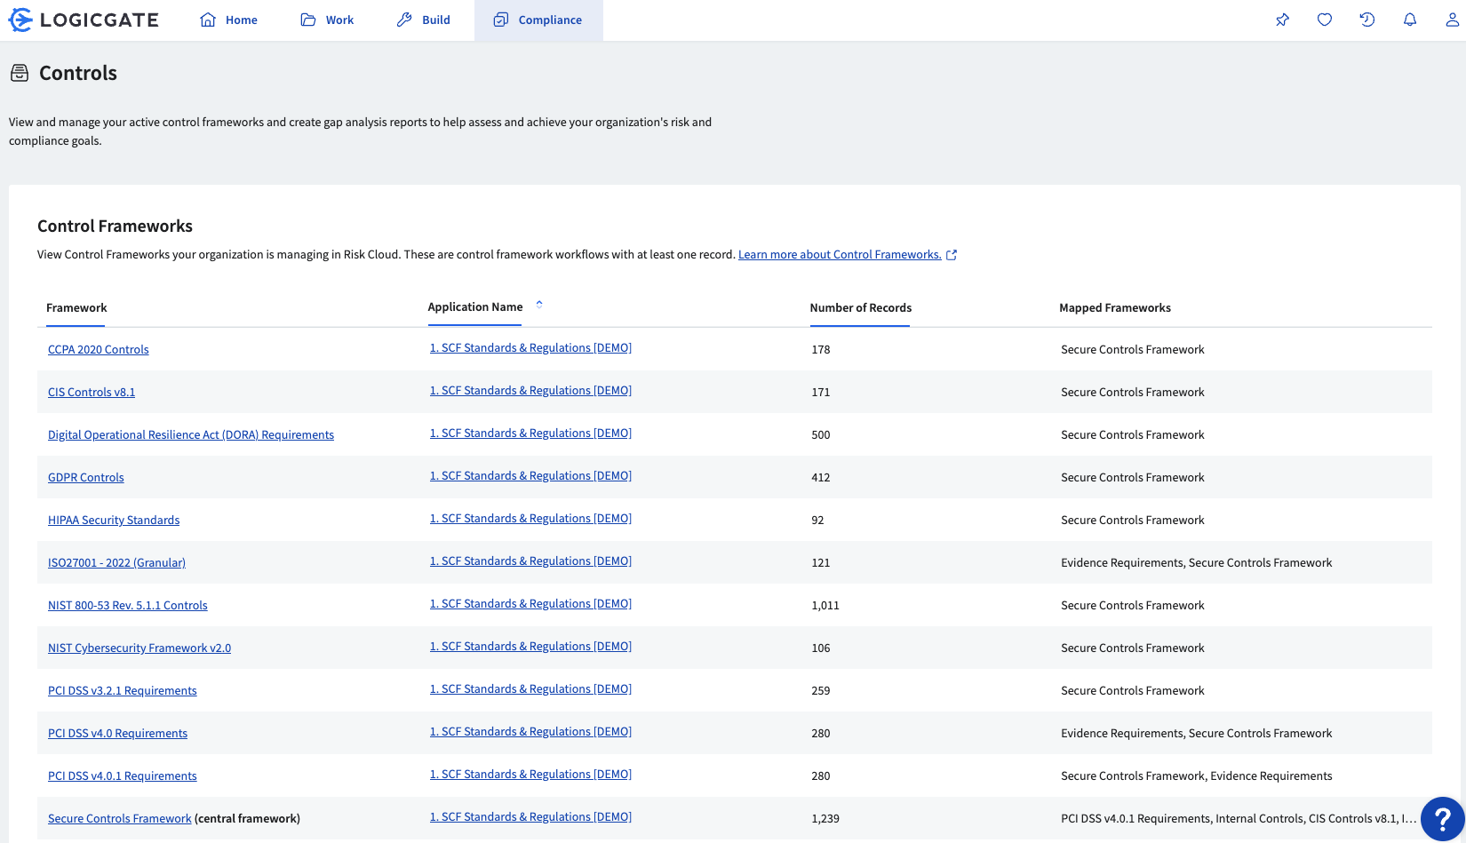Navigate to the Build tab
The width and height of the screenshot is (1466, 843).
[423, 20]
